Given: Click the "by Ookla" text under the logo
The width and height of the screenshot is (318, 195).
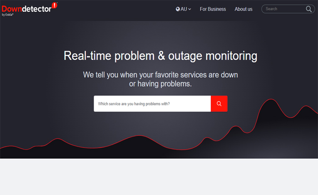Looking at the screenshot, I should point(8,15).
